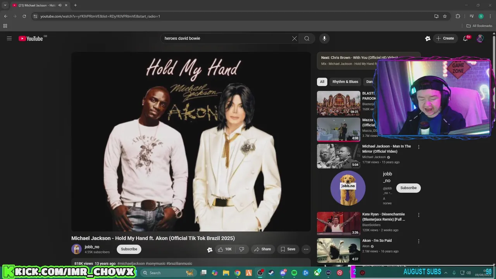Open the Extensions puzzle icon
The width and height of the screenshot is (496, 279).
[x=458, y=16]
